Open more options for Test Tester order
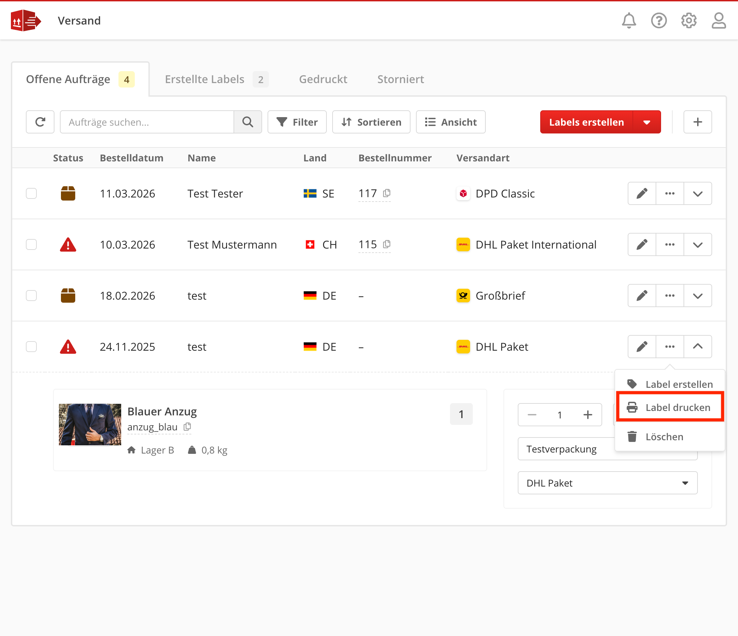 [670, 193]
